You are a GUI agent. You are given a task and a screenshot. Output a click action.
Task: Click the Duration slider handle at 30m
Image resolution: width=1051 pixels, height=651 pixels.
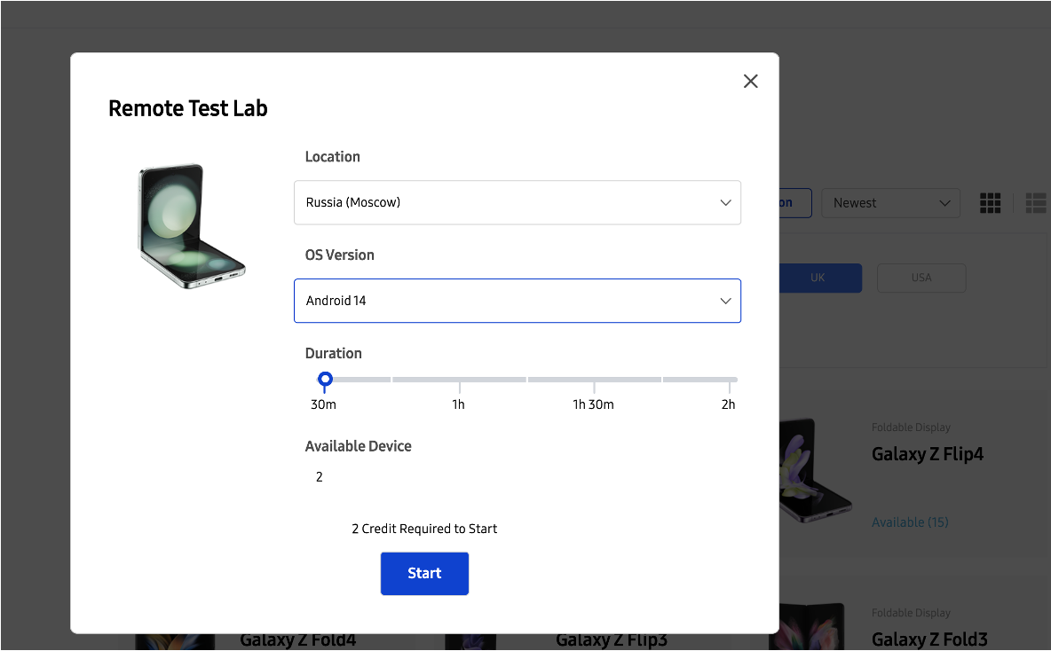325,380
